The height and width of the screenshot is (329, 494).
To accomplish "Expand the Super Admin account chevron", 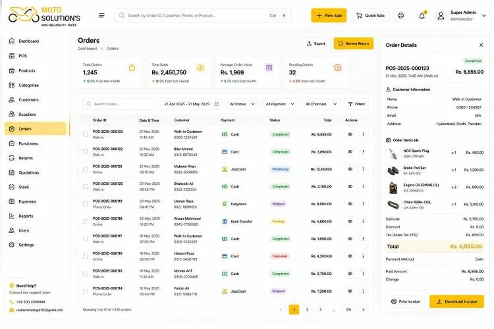I will [x=484, y=15].
